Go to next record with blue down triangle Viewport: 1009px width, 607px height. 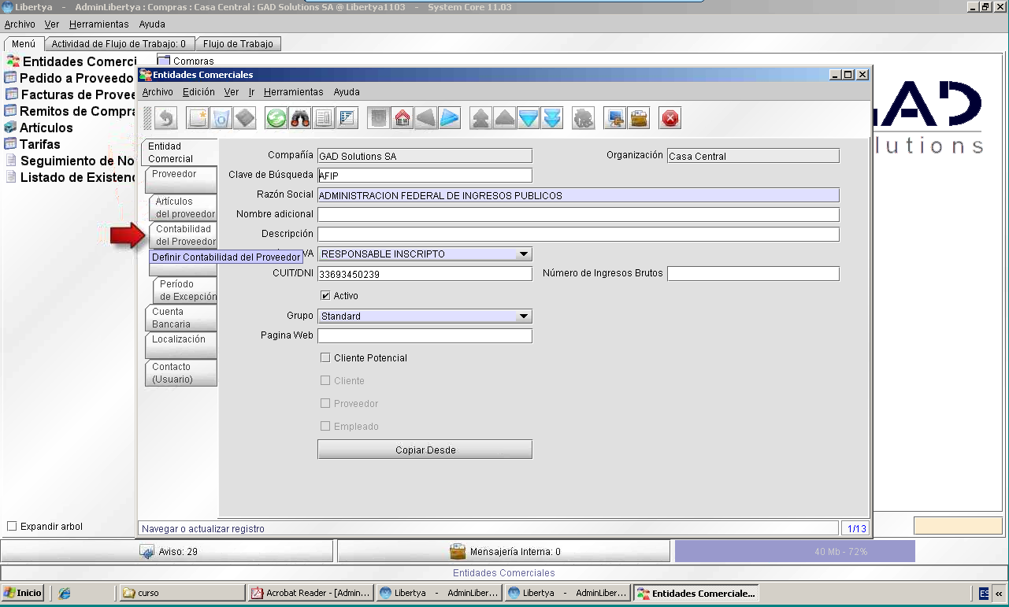click(529, 118)
